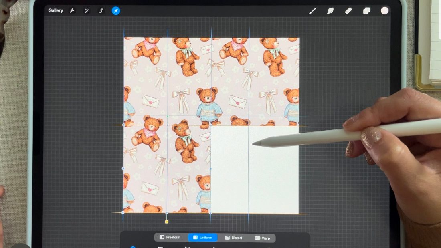Tap inside the selected bear pattern tile
Viewport: 441px width, 248px height.
[167, 169]
